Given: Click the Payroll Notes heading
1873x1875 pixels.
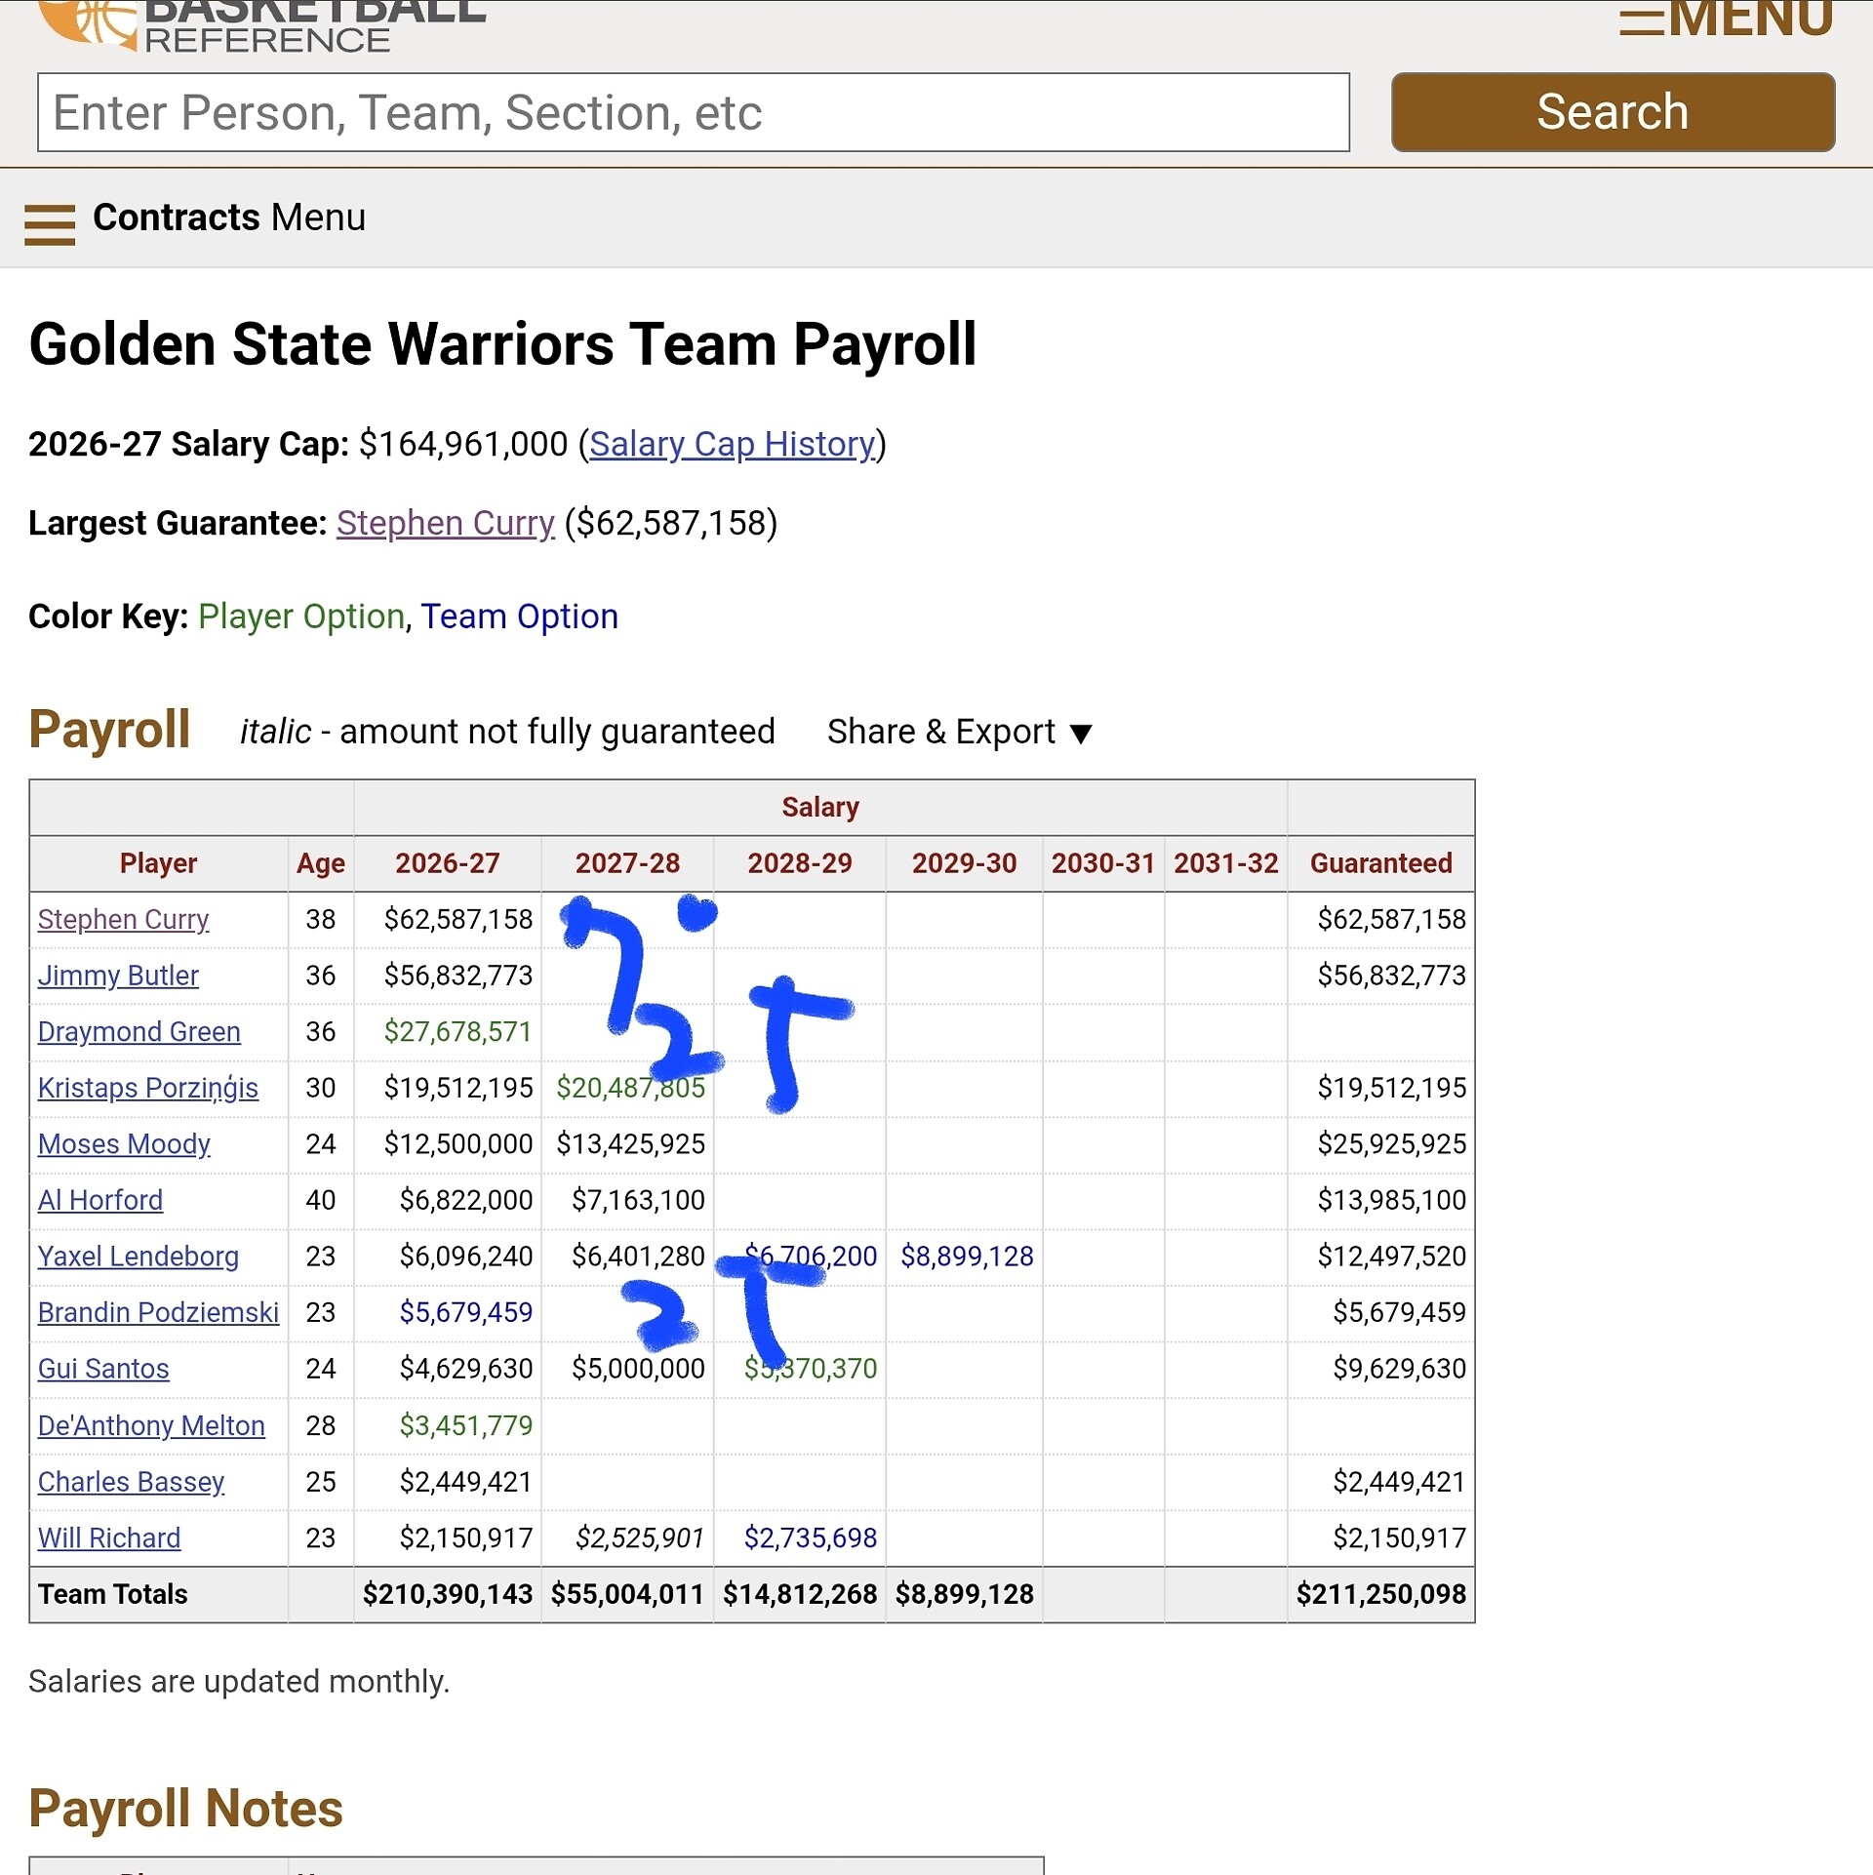Looking at the screenshot, I should click(x=185, y=1809).
